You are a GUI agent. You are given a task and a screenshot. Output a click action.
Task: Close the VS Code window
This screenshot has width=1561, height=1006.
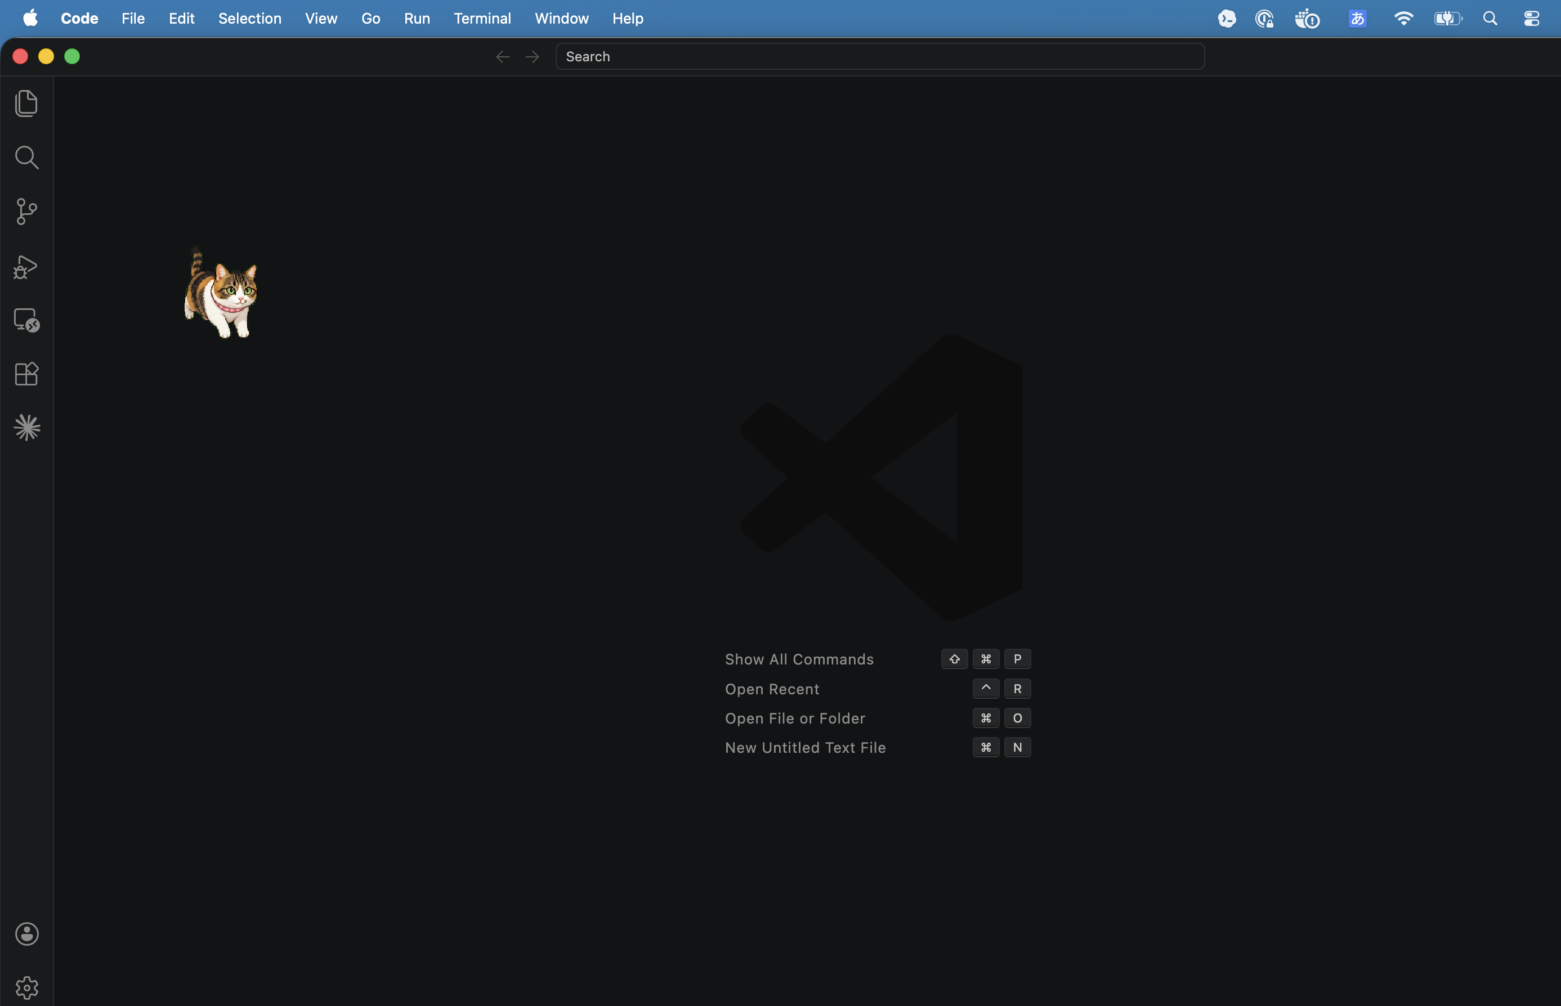tap(20, 57)
